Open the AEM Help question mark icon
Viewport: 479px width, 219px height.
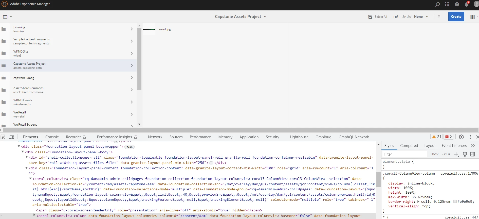point(457,4)
